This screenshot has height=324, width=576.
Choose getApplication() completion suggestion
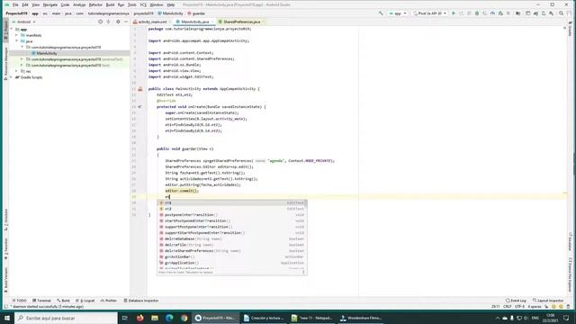[x=232, y=263]
